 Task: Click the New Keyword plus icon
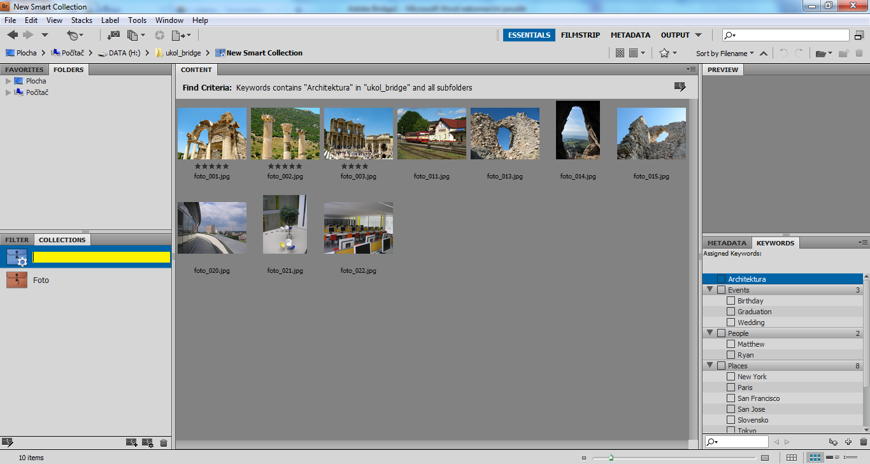(848, 442)
